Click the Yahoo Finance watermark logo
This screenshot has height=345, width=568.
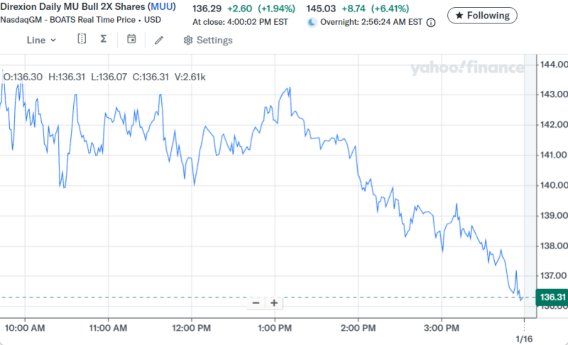tap(466, 68)
